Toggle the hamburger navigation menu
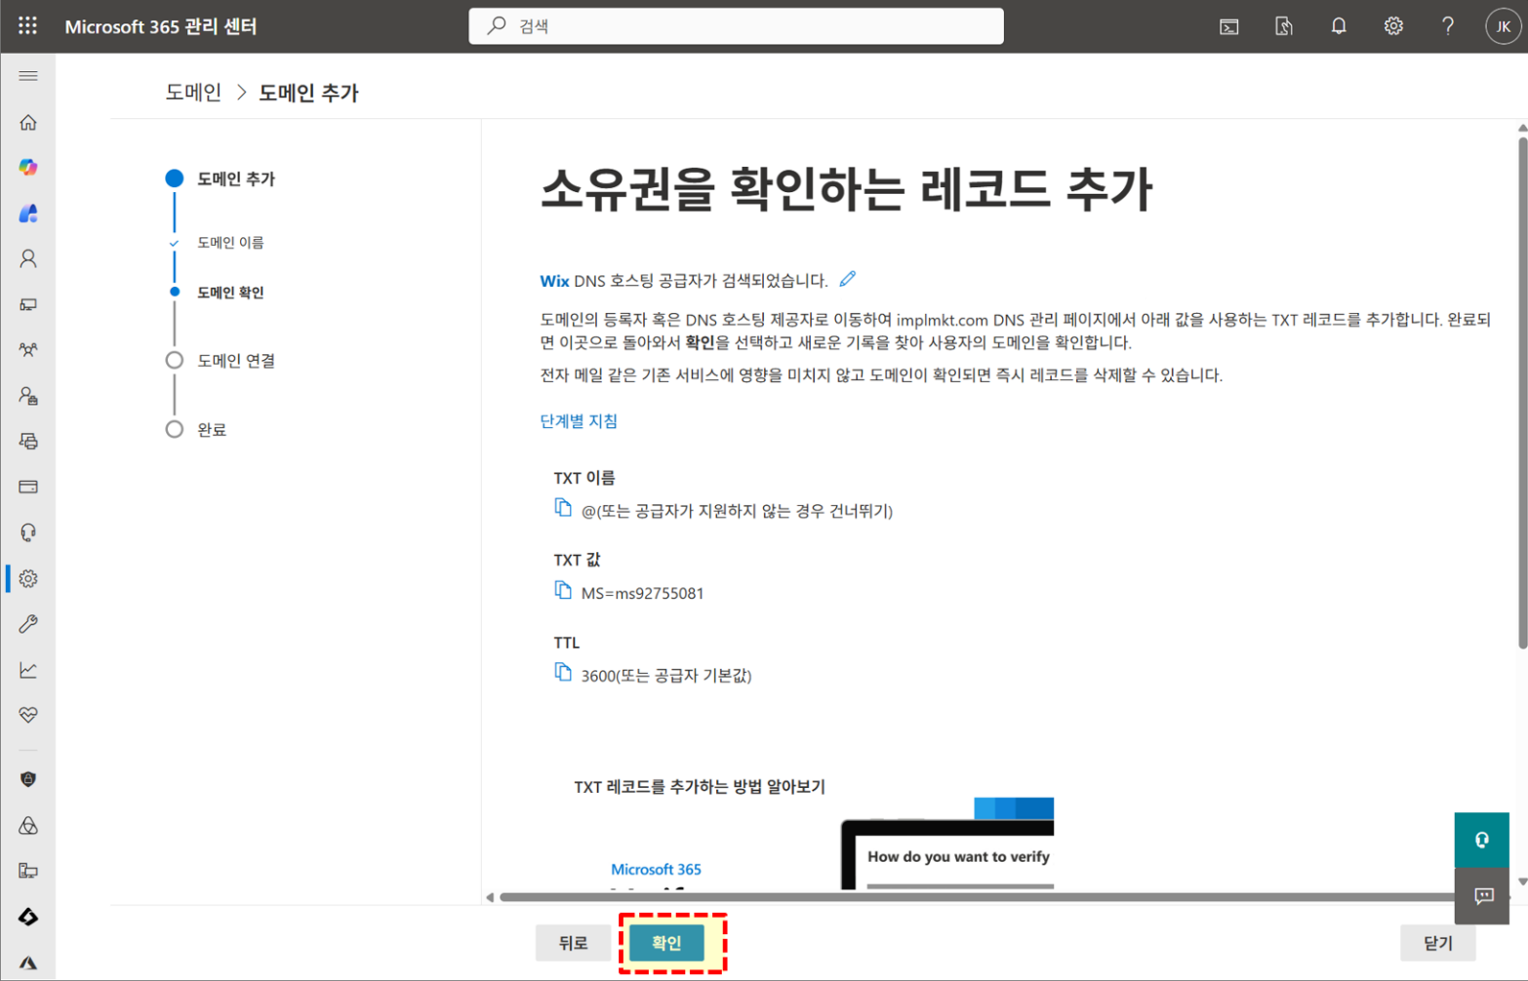Screen dimensions: 1528x981 pos(28,76)
